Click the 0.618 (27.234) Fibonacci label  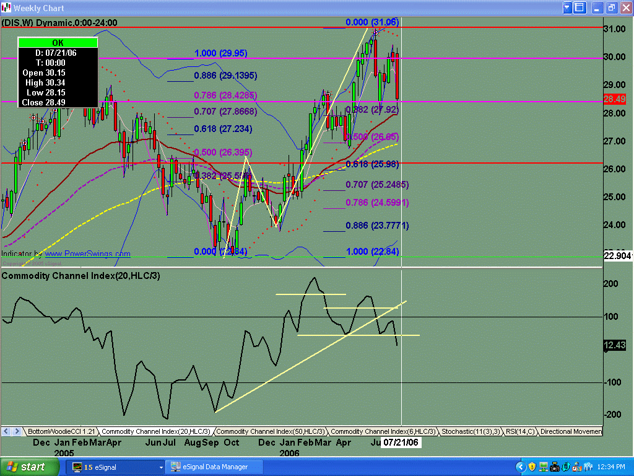(x=223, y=129)
